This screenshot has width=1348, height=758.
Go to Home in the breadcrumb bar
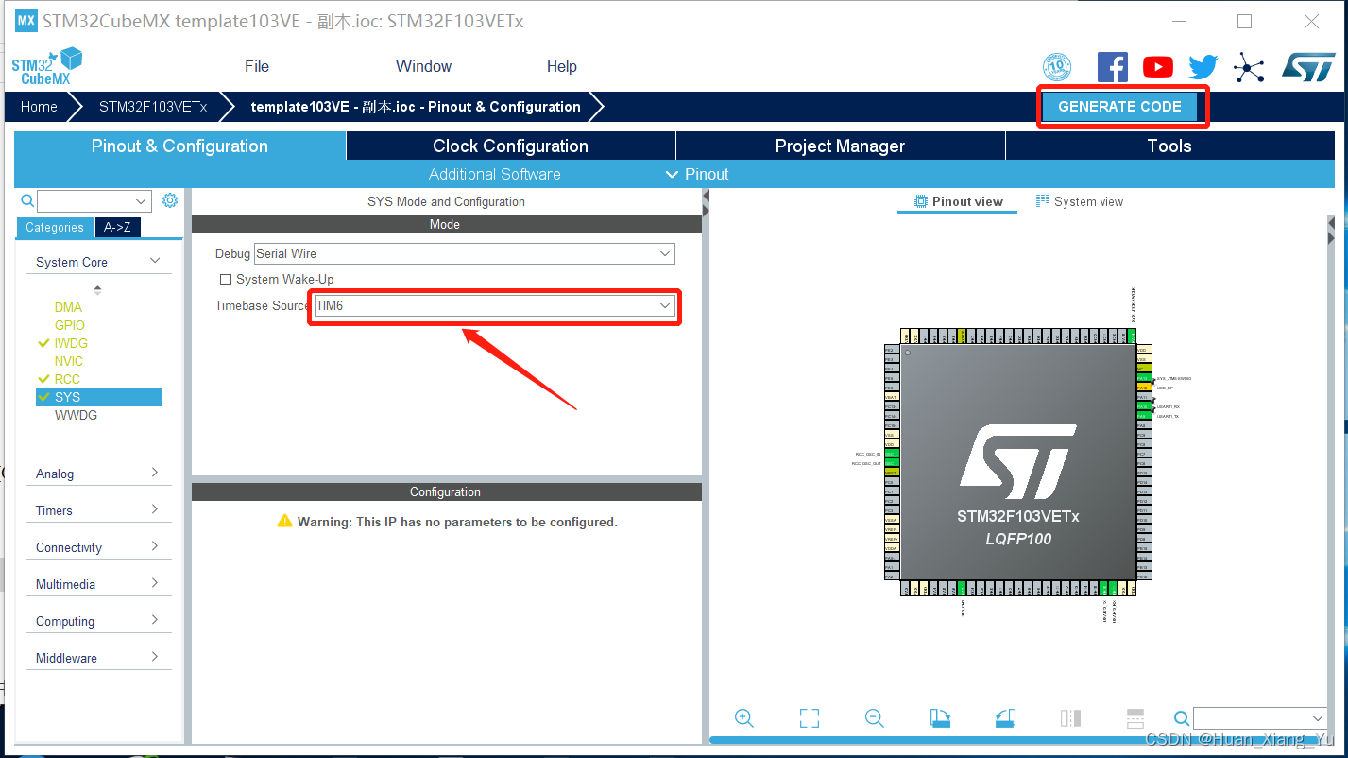coord(39,106)
